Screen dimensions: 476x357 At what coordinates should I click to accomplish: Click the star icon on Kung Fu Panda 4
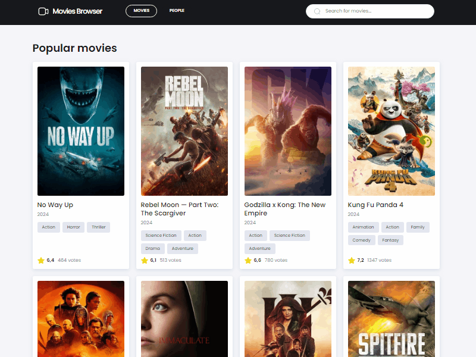pyautogui.click(x=352, y=260)
